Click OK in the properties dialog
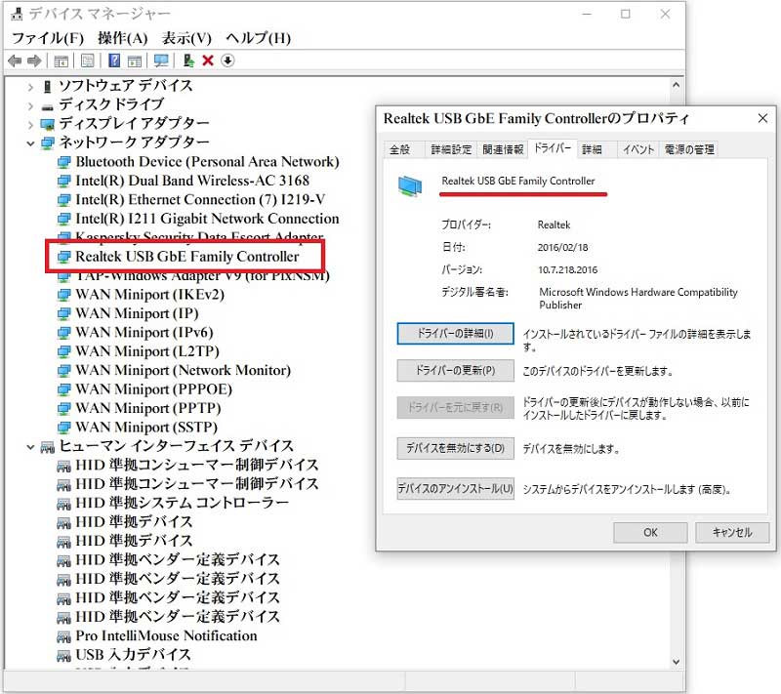Image resolution: width=781 pixels, height=694 pixels. coord(650,532)
